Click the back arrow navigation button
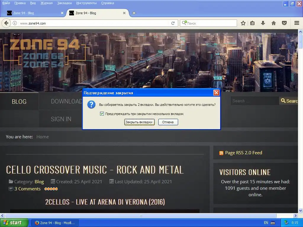The width and height of the screenshot is (303, 227). (6, 23)
